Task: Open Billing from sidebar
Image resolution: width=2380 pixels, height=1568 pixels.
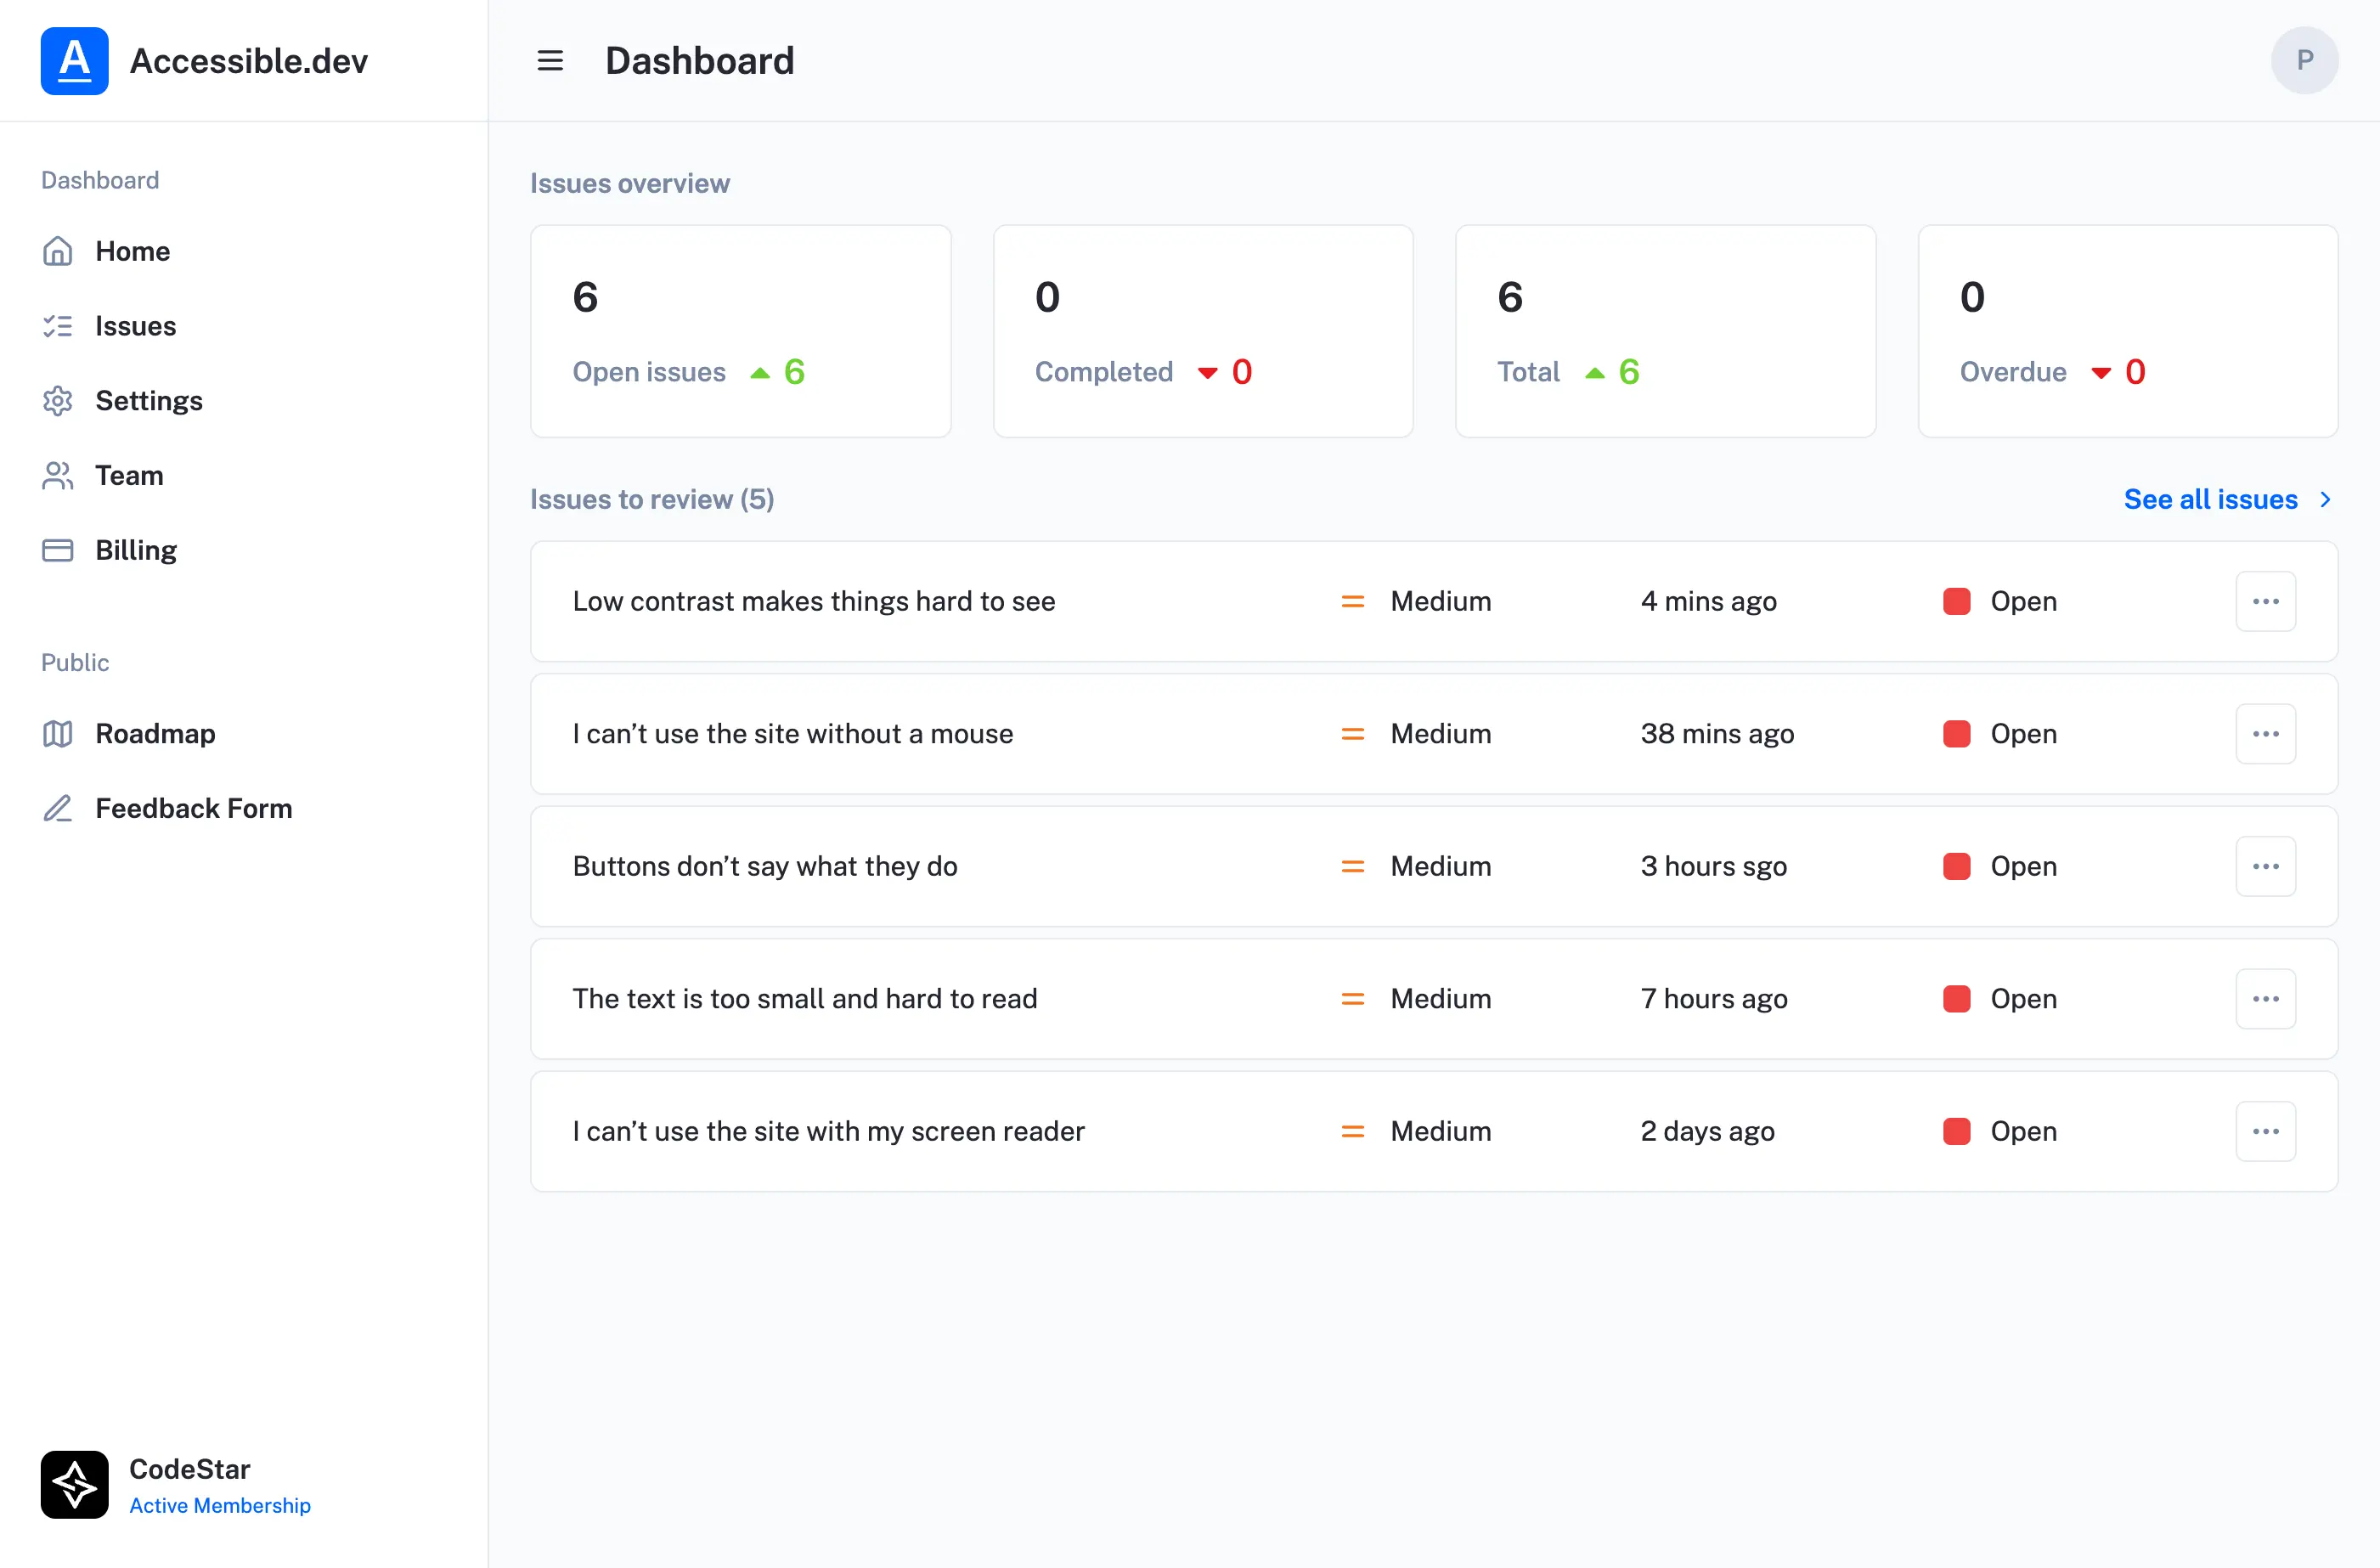Action: pyautogui.click(x=136, y=550)
